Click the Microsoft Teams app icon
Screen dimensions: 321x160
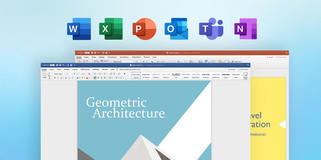point(210,29)
